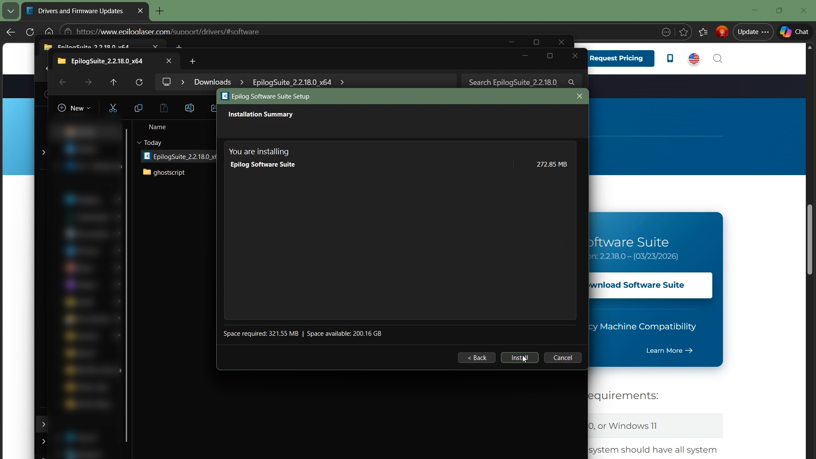This screenshot has height=459, width=816.
Task: Click the browser favorites star icon
Action: coord(684,32)
